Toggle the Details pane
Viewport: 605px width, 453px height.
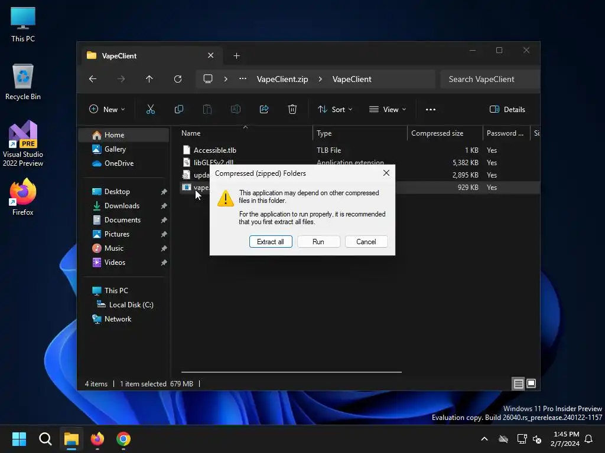[x=508, y=109]
